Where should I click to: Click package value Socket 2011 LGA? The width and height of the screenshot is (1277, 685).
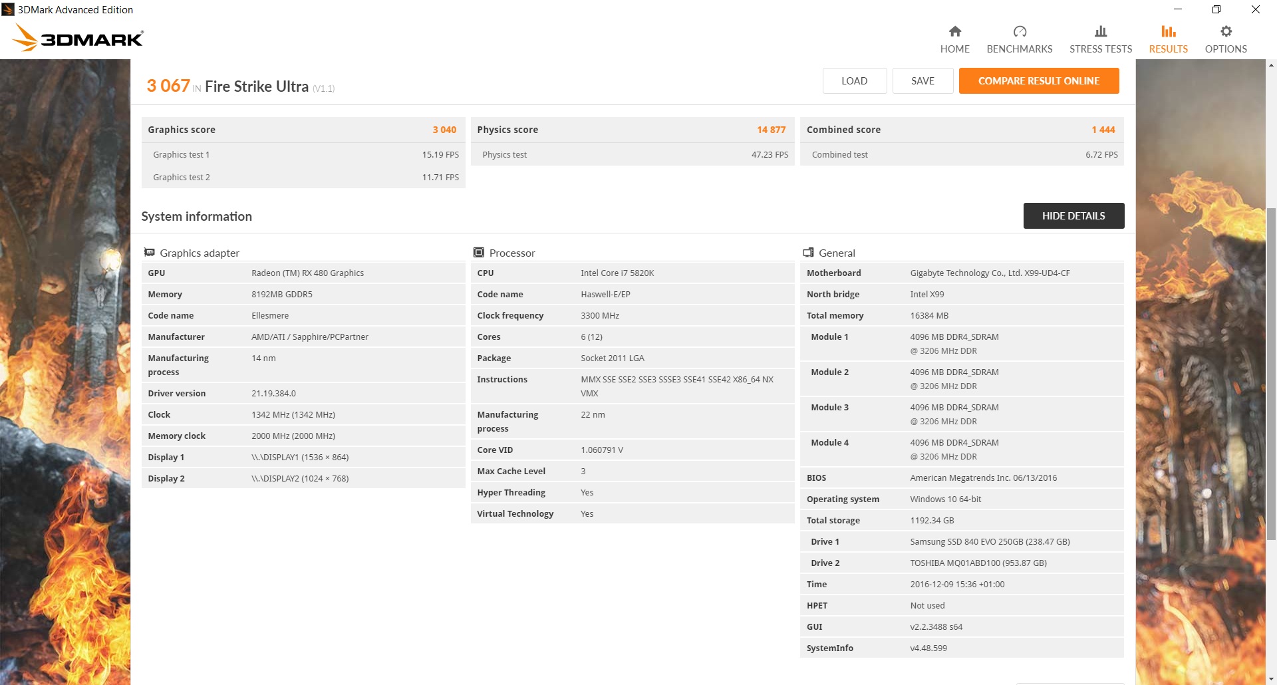coord(613,358)
